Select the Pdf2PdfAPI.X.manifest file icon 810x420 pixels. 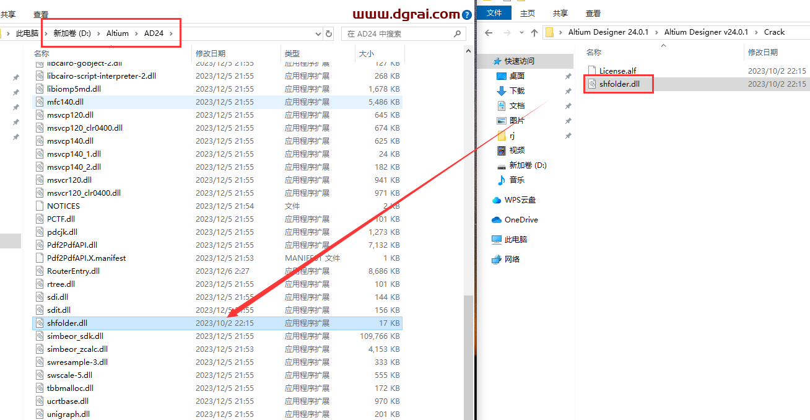point(39,258)
